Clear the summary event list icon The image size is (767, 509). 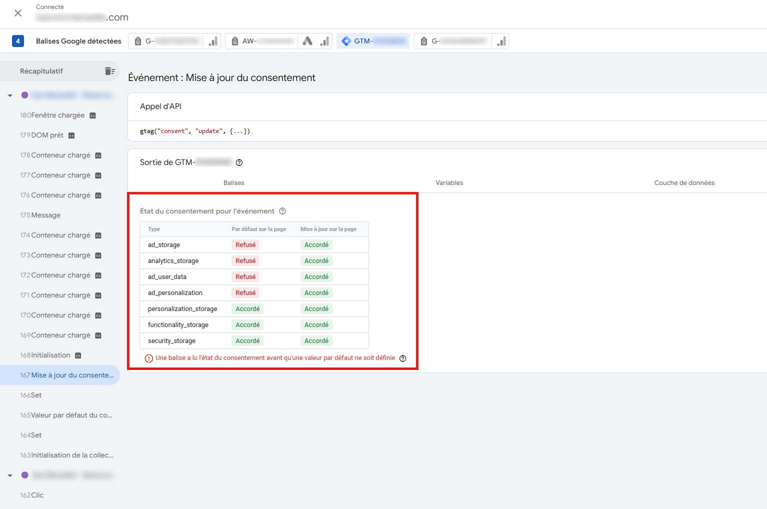coord(109,71)
